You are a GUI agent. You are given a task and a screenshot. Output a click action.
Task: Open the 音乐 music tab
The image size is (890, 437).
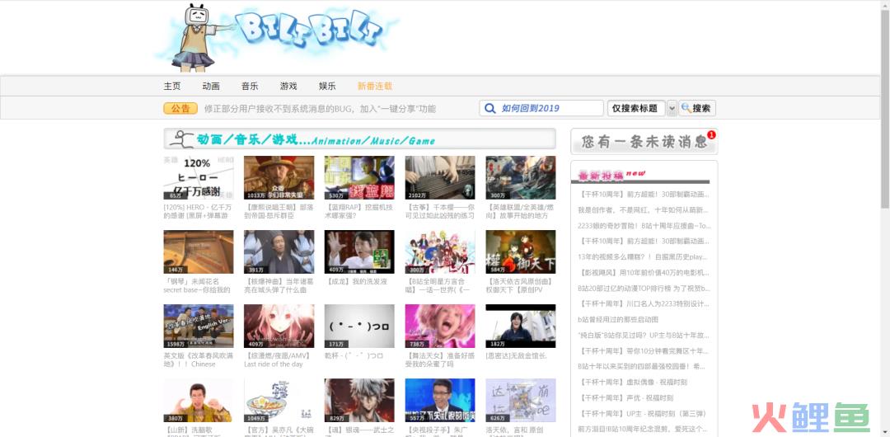point(250,86)
